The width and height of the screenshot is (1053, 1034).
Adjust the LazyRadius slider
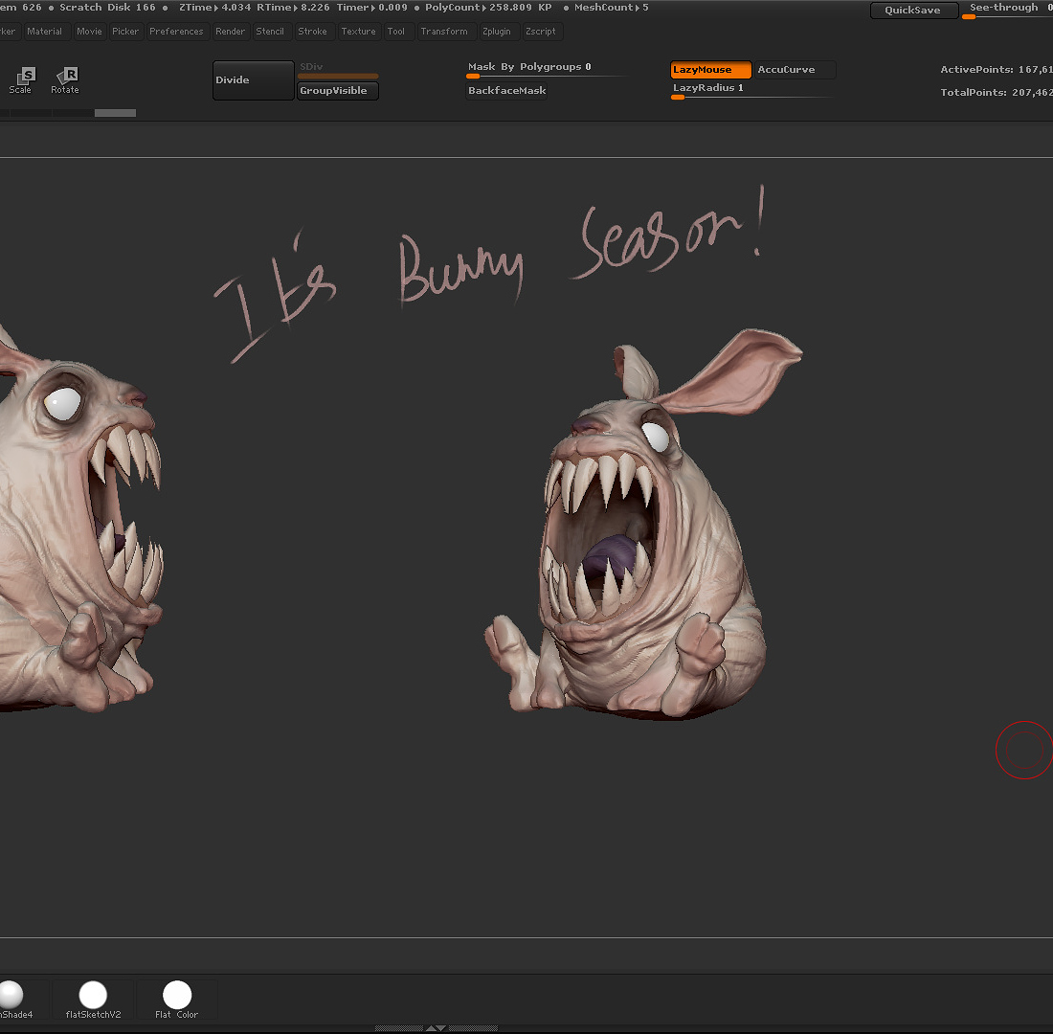(752, 91)
